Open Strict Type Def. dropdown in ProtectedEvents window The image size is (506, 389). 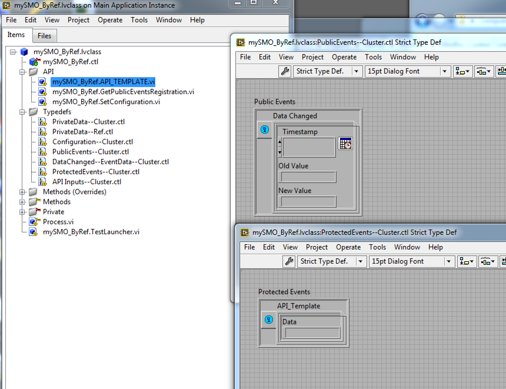click(x=332, y=261)
